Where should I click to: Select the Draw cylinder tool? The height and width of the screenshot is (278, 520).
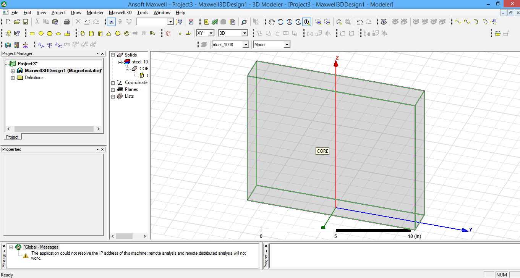click(91, 33)
